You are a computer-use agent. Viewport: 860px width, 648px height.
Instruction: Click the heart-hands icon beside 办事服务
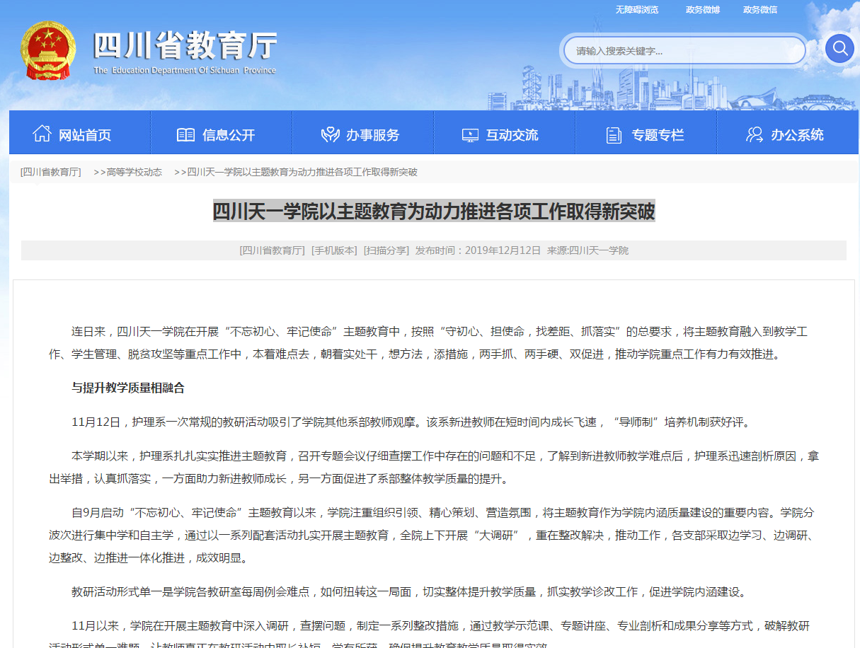(x=330, y=134)
